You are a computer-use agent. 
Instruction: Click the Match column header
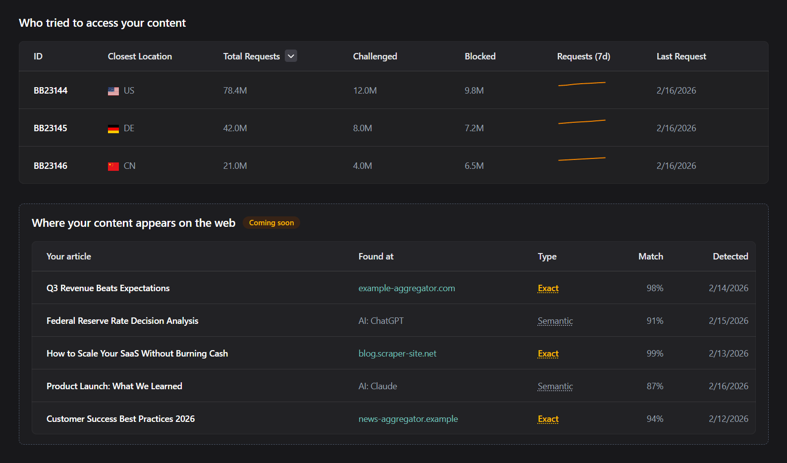[x=650, y=257]
